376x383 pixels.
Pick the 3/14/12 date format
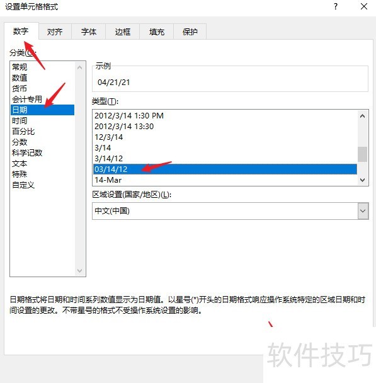109,159
